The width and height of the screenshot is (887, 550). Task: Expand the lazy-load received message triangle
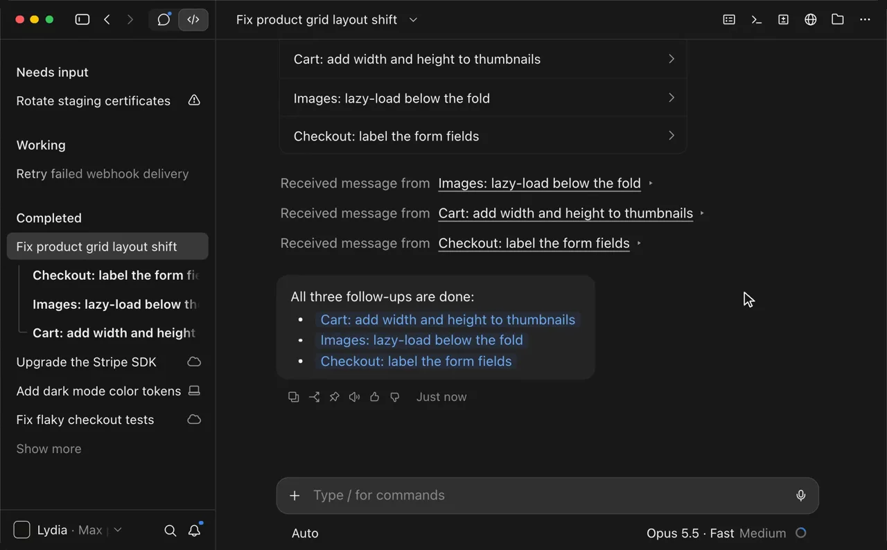click(651, 184)
